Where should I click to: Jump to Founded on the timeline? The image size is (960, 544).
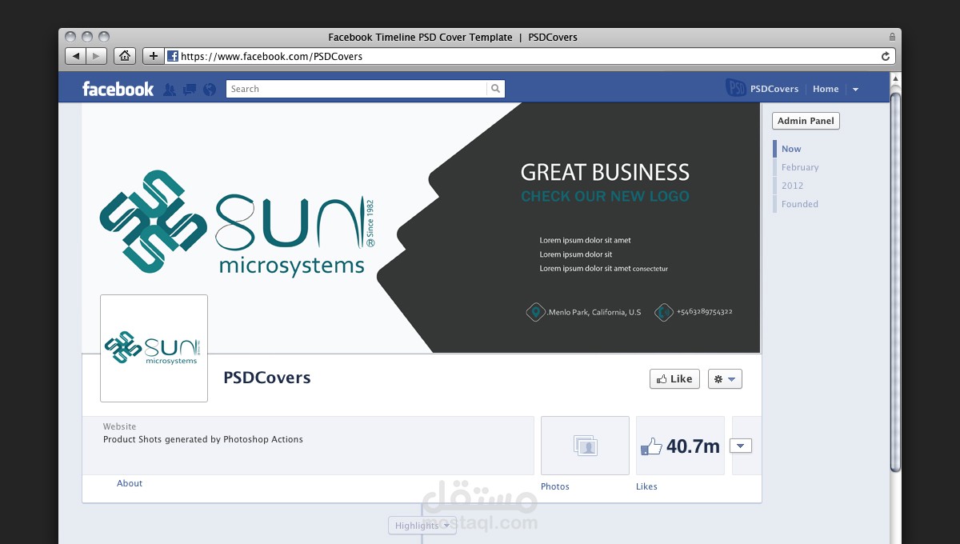click(x=800, y=204)
